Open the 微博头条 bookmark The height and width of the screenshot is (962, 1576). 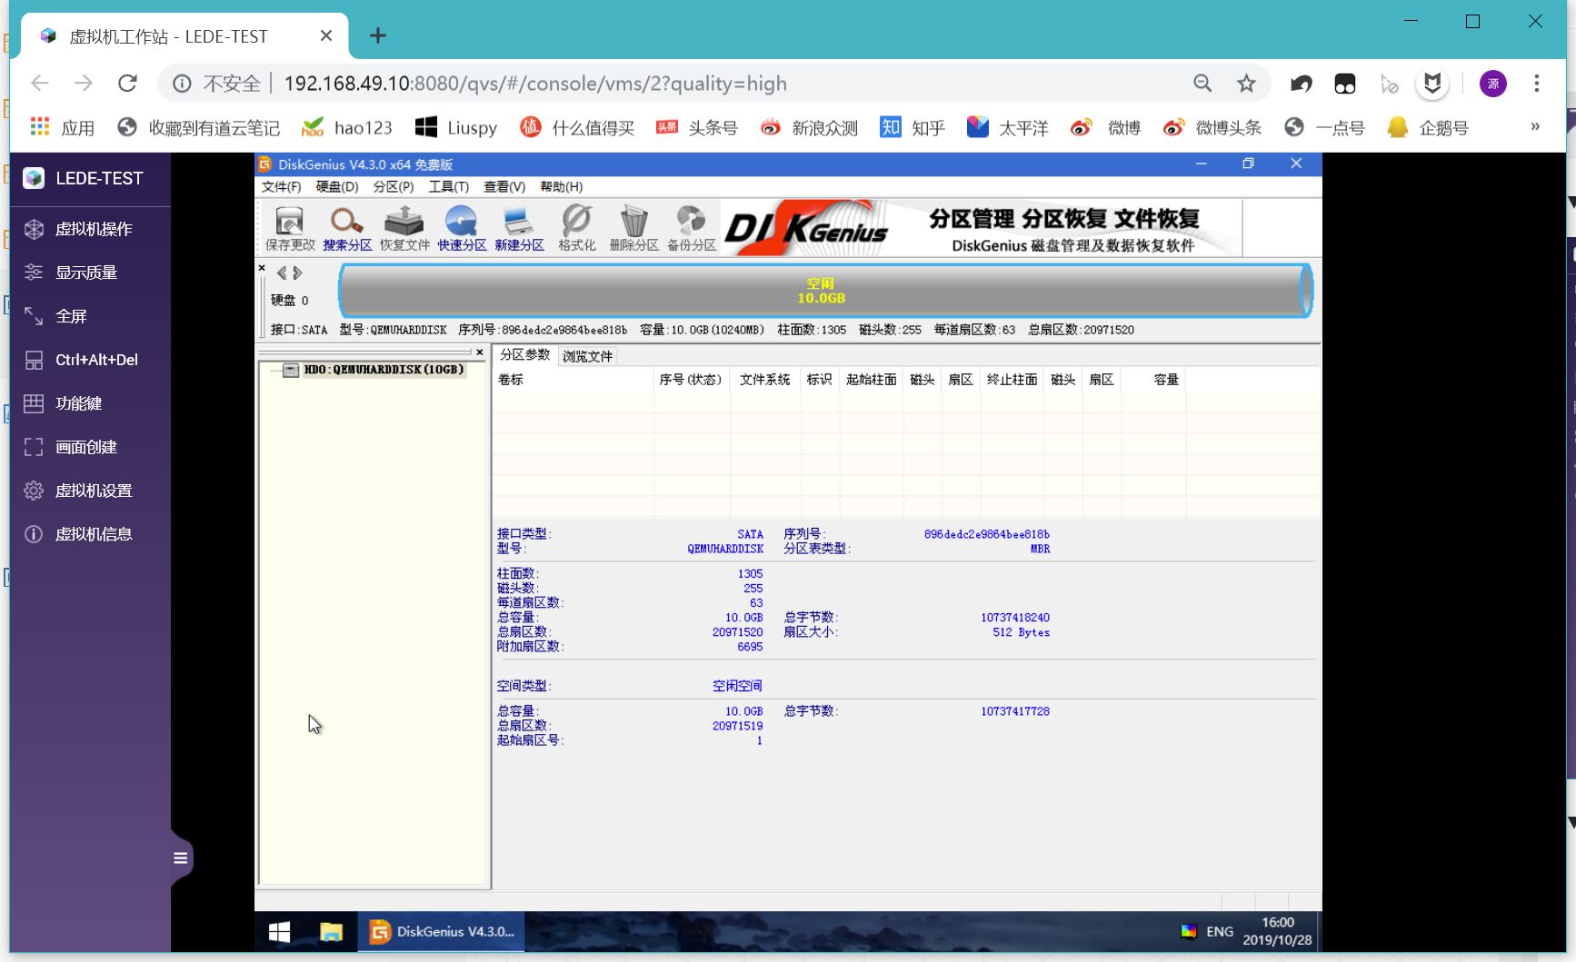(x=1212, y=128)
